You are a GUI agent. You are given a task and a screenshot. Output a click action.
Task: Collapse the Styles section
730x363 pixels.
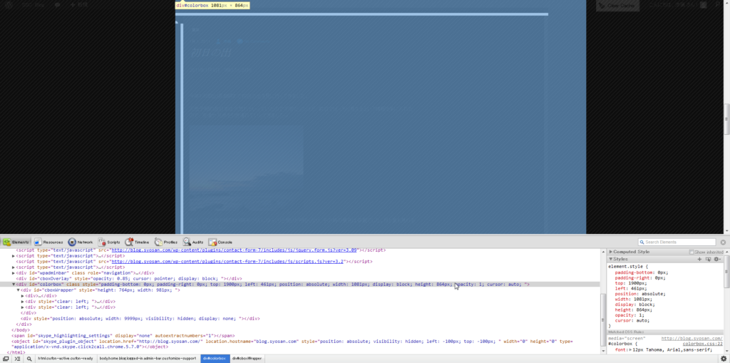click(611, 259)
